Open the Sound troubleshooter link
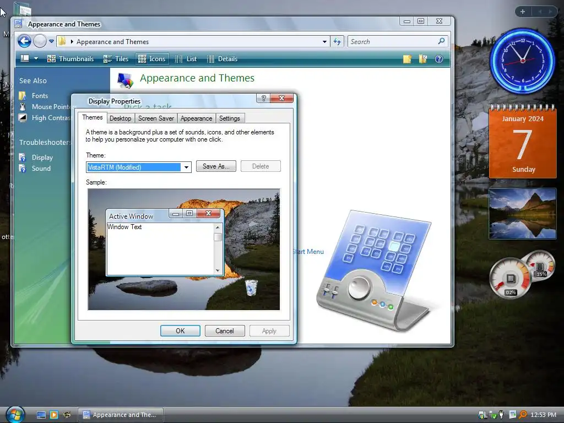This screenshot has width=564, height=423. point(41,169)
